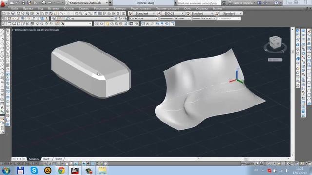The height and width of the screenshot is (175, 312).
Task: Select the Line tool in Draw toolbar
Action: tap(2, 31)
